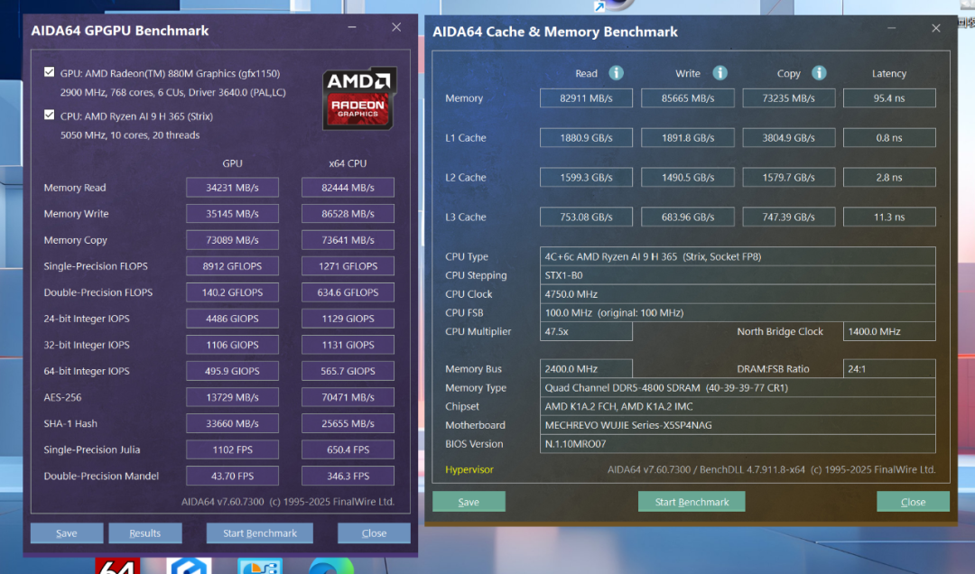Screen dimensions: 975x574
Task: Click the SHA-1 Hash CPU value 25655 MB/s
Action: tap(348, 423)
